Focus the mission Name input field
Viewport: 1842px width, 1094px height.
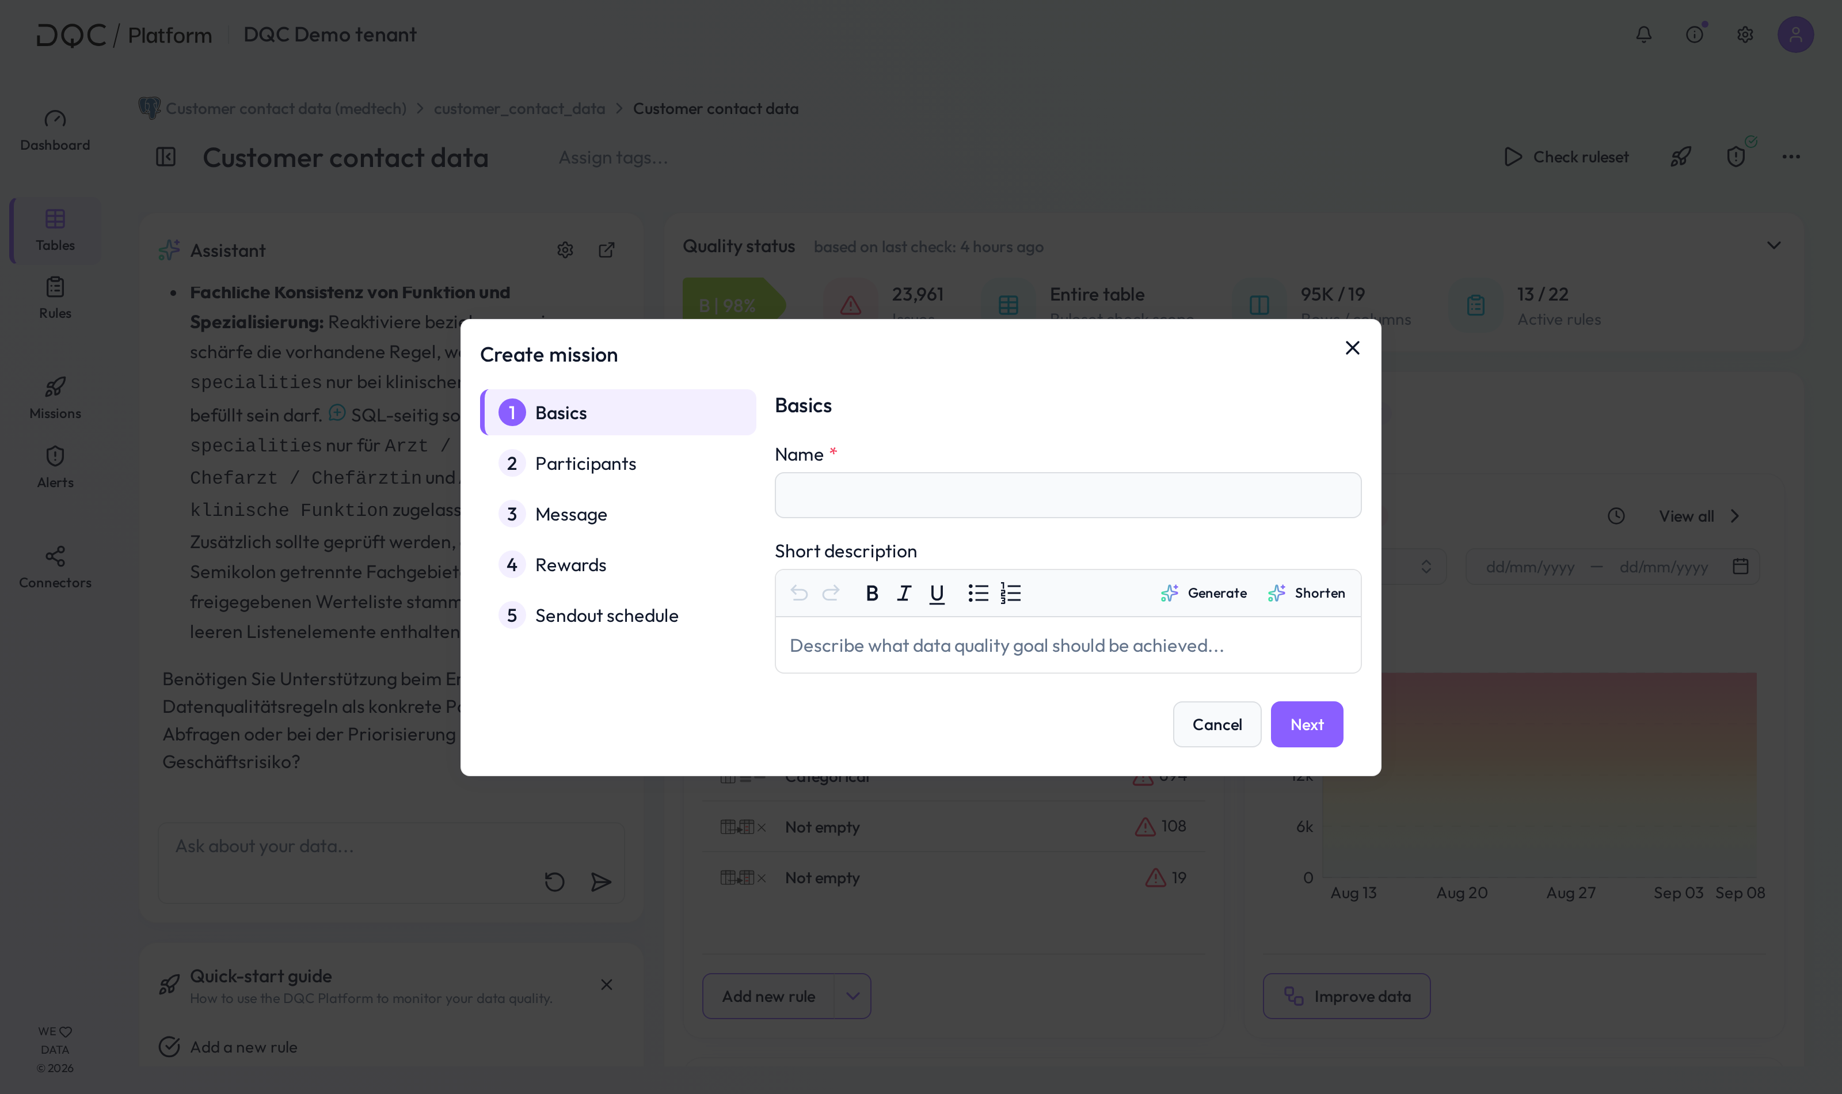point(1068,495)
